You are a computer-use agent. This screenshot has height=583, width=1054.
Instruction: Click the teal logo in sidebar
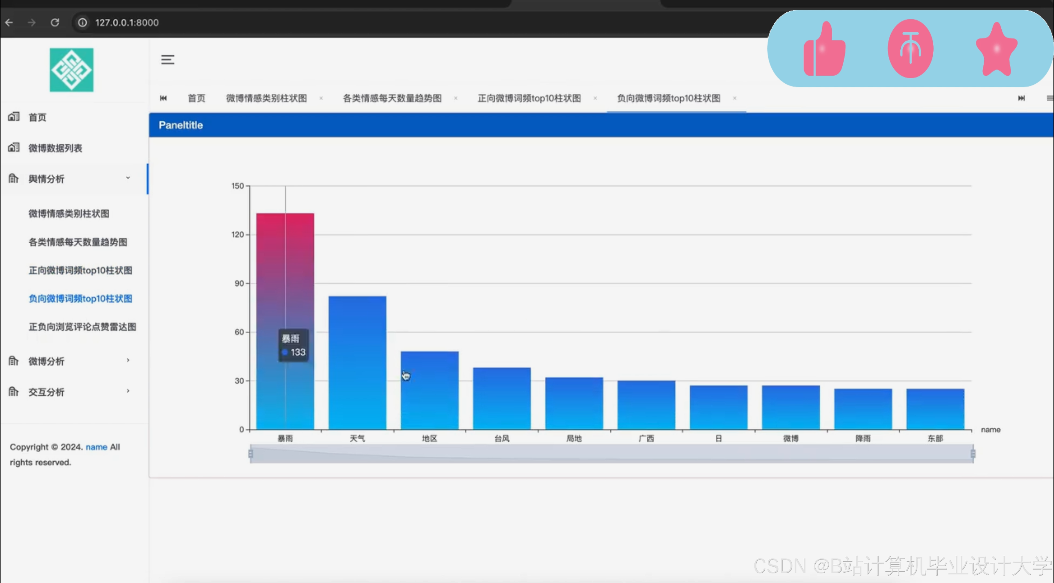[x=72, y=70]
